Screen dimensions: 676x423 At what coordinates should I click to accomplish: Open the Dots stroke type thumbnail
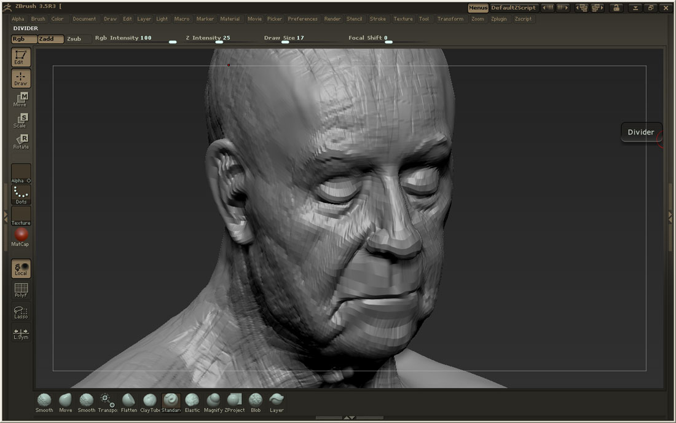click(x=21, y=194)
